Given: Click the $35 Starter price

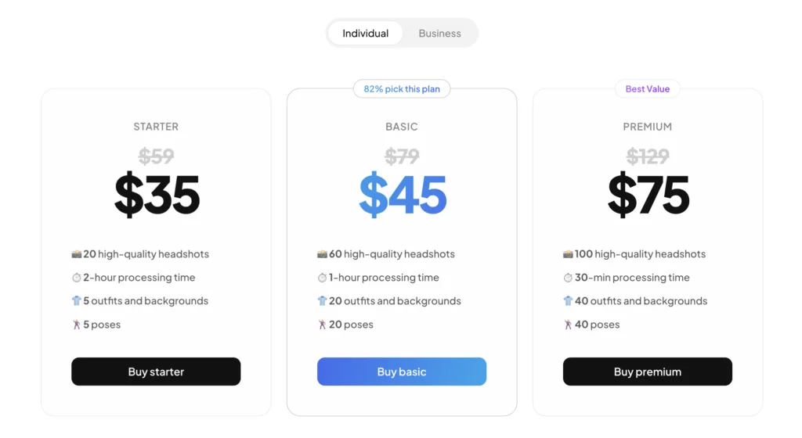Looking at the screenshot, I should coord(157,196).
